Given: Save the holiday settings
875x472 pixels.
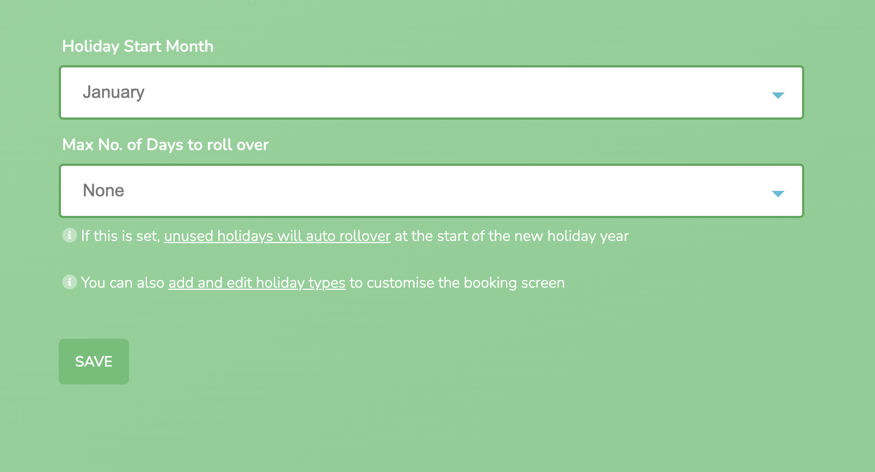Looking at the screenshot, I should click(x=94, y=362).
